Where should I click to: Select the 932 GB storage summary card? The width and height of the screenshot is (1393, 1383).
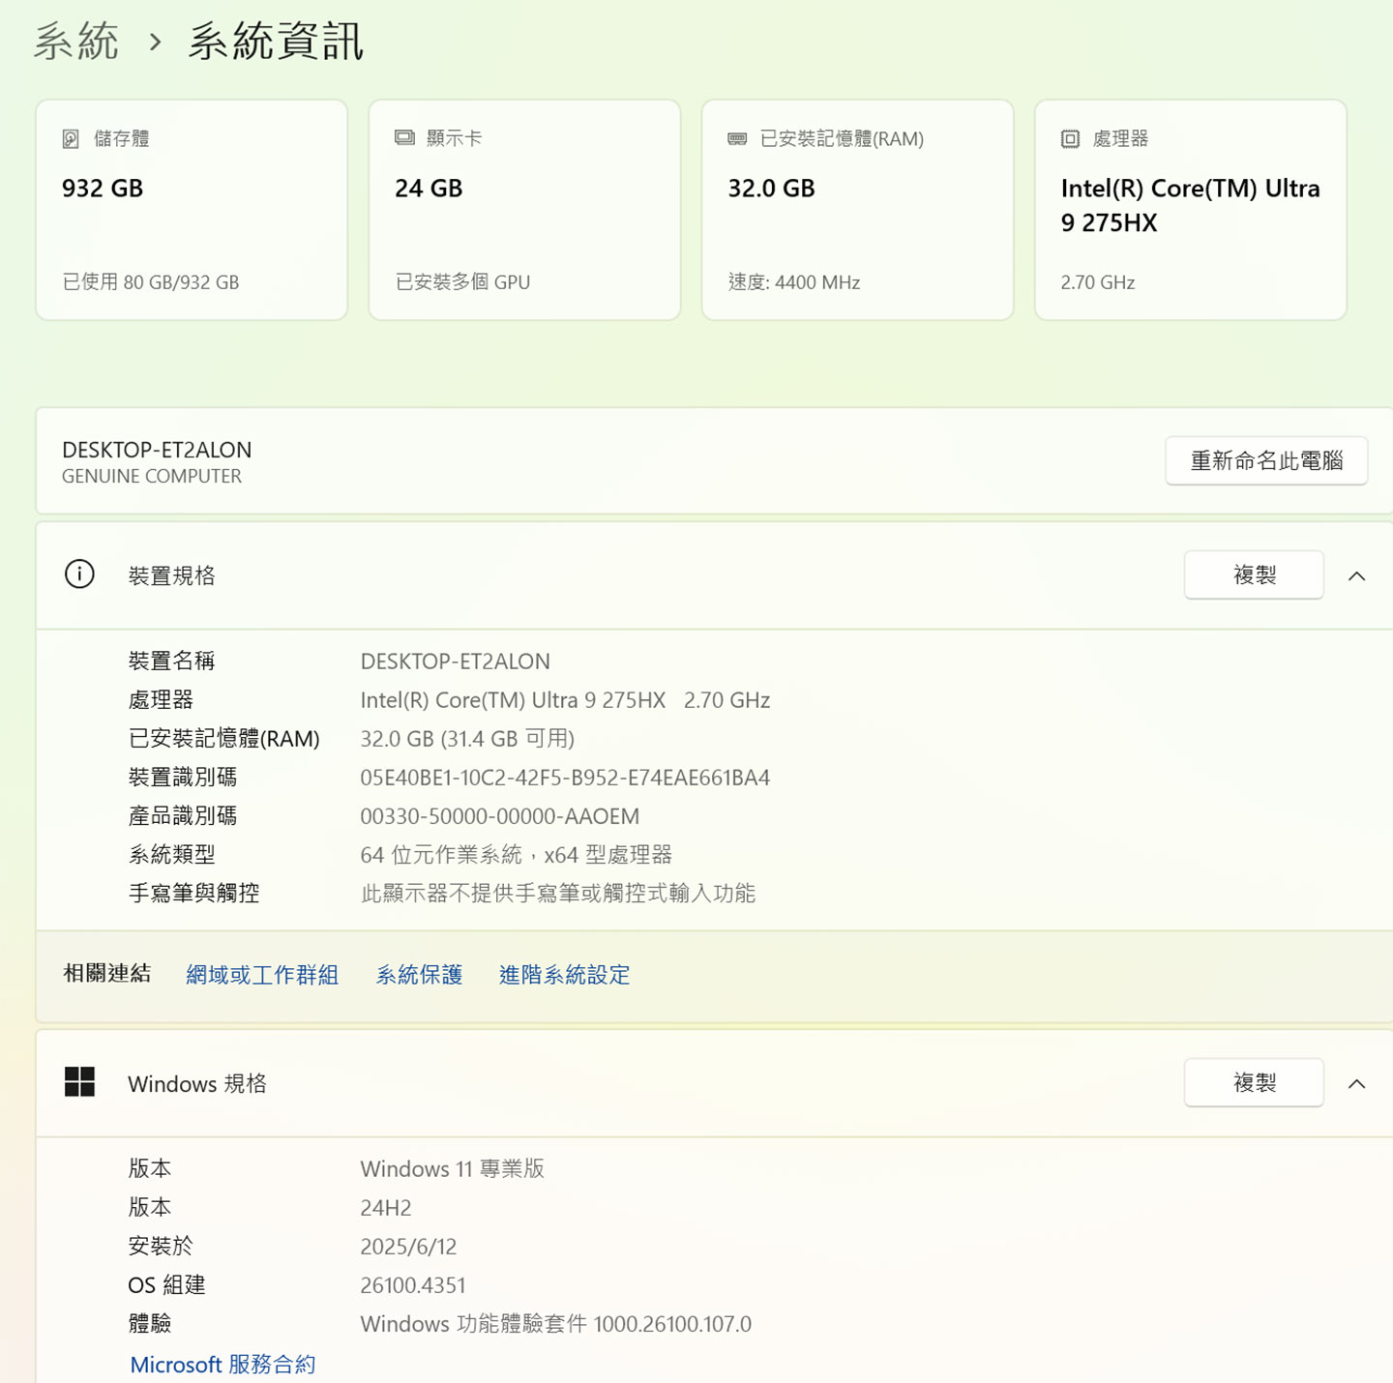coord(191,209)
